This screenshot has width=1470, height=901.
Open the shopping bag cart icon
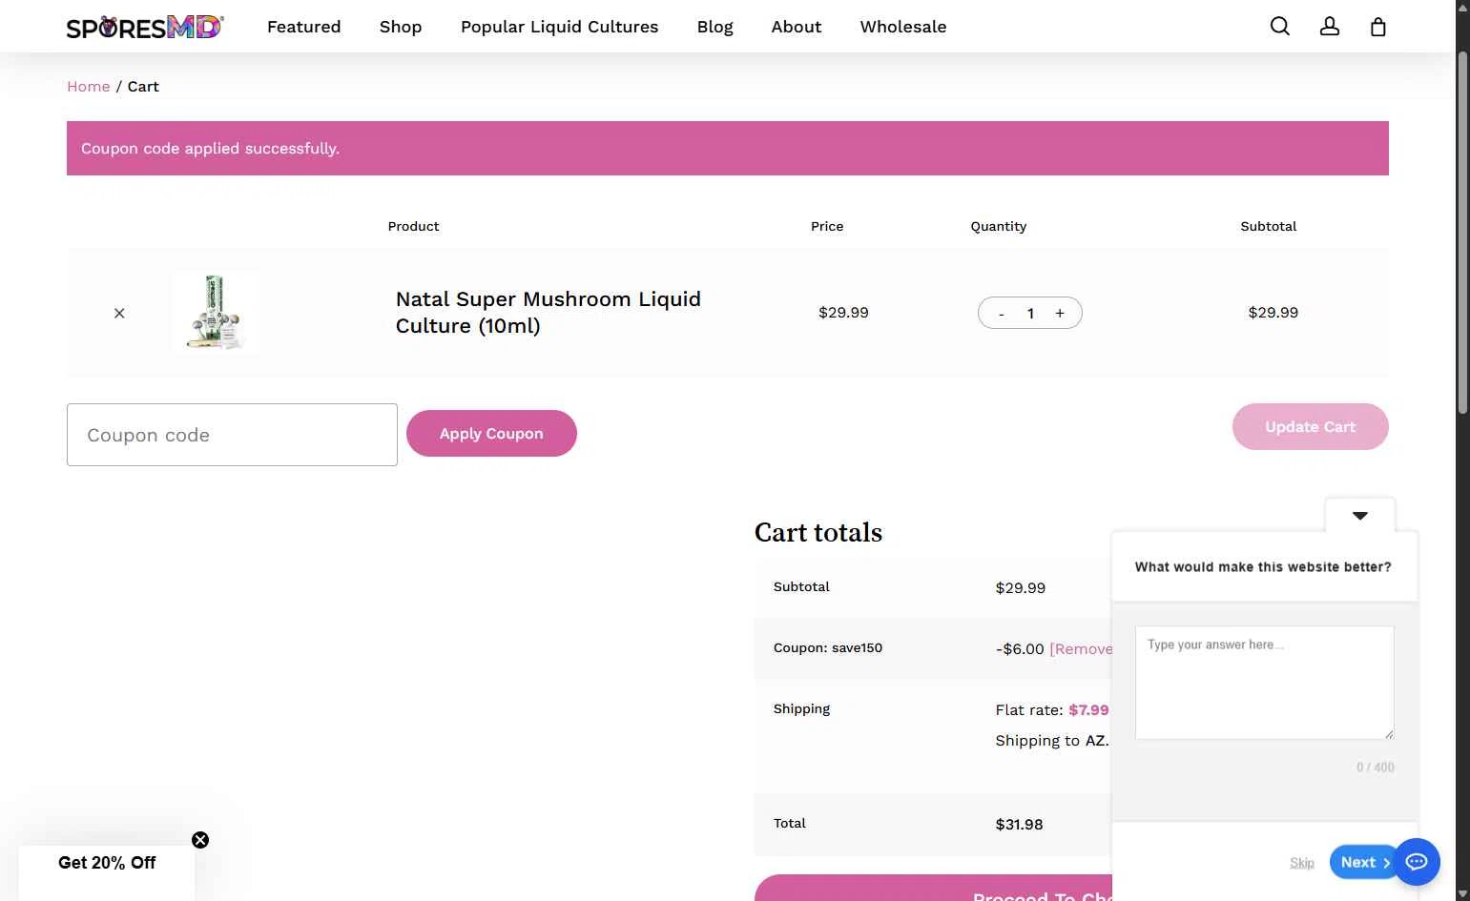coord(1378,27)
